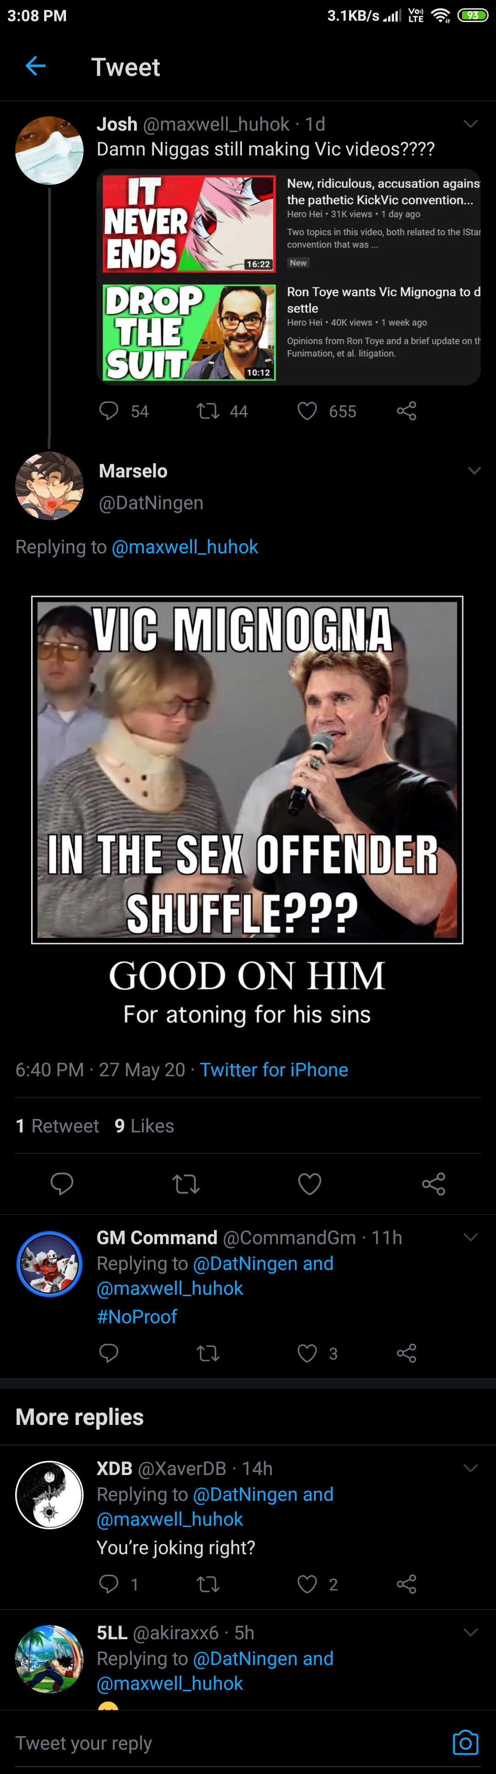
Task: Reply to Marselo's main tweet
Action: pos(62,1184)
